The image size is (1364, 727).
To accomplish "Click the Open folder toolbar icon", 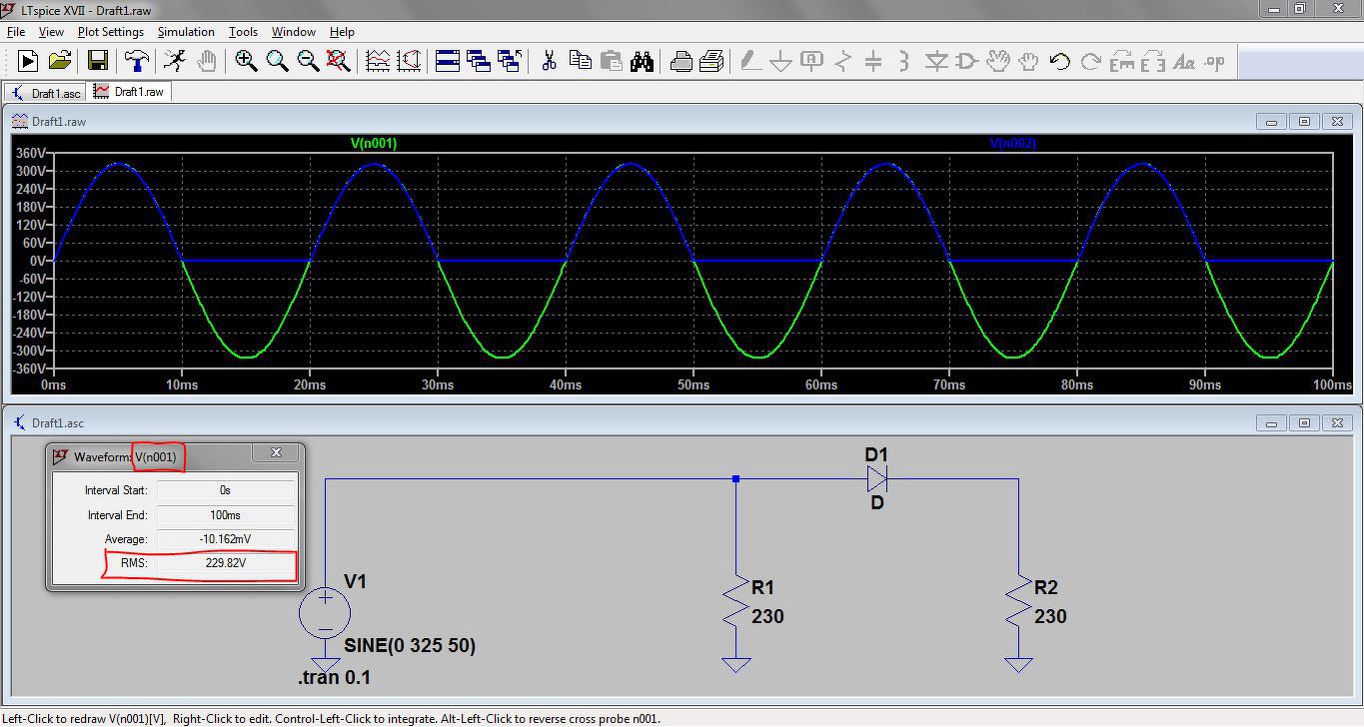I will coord(59,62).
